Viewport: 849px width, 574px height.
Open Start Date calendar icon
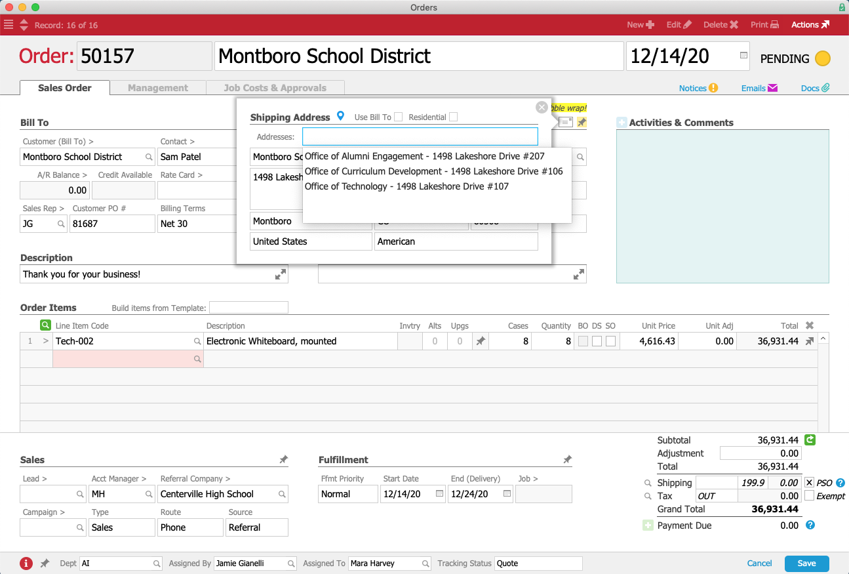(439, 494)
